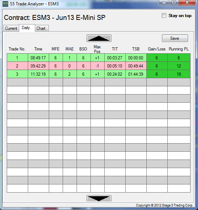198x210 pixels.
Task: Click the Trade No. column header
Action: [x=17, y=49]
